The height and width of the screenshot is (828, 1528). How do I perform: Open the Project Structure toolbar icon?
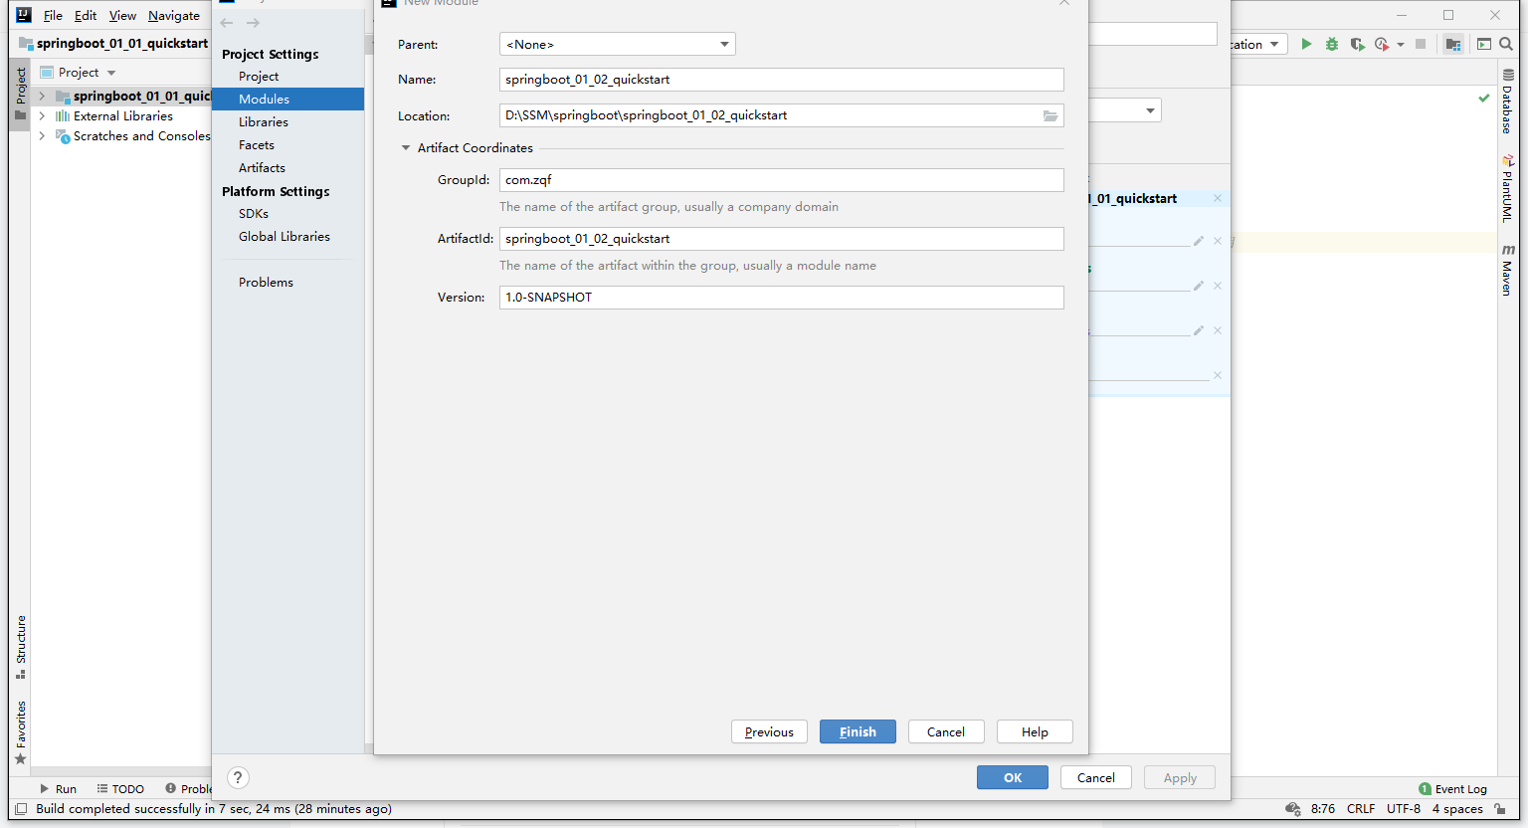click(x=1453, y=44)
